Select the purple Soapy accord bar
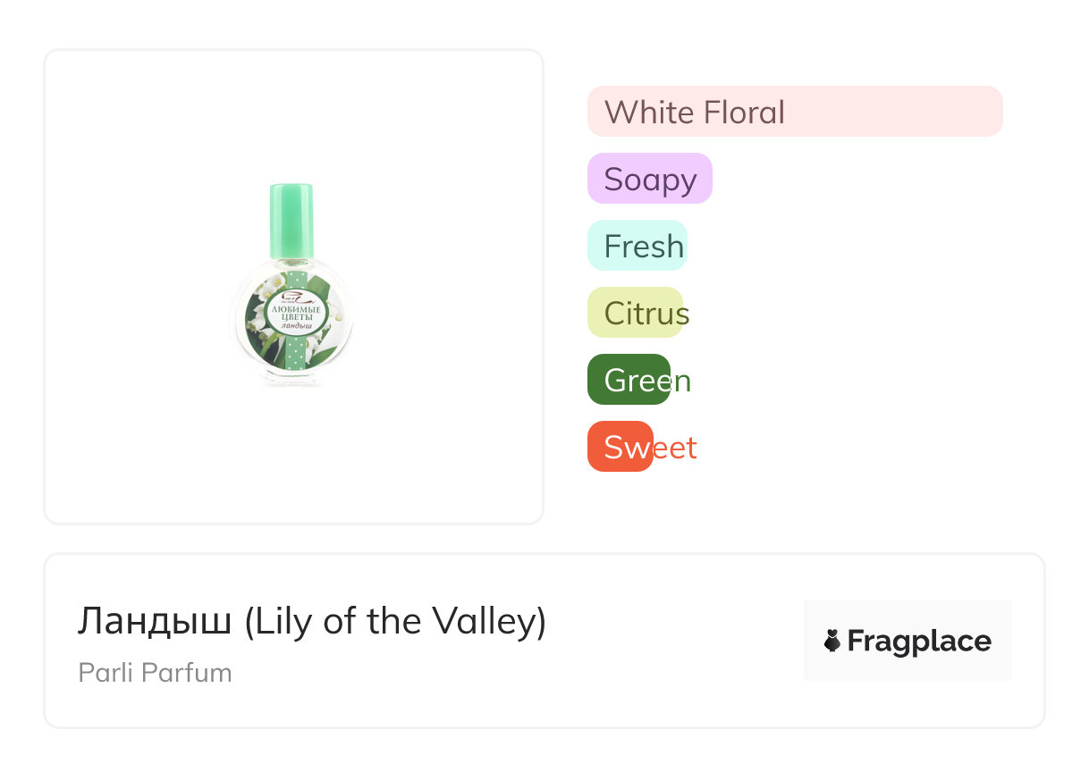1089x772 pixels. (x=650, y=179)
